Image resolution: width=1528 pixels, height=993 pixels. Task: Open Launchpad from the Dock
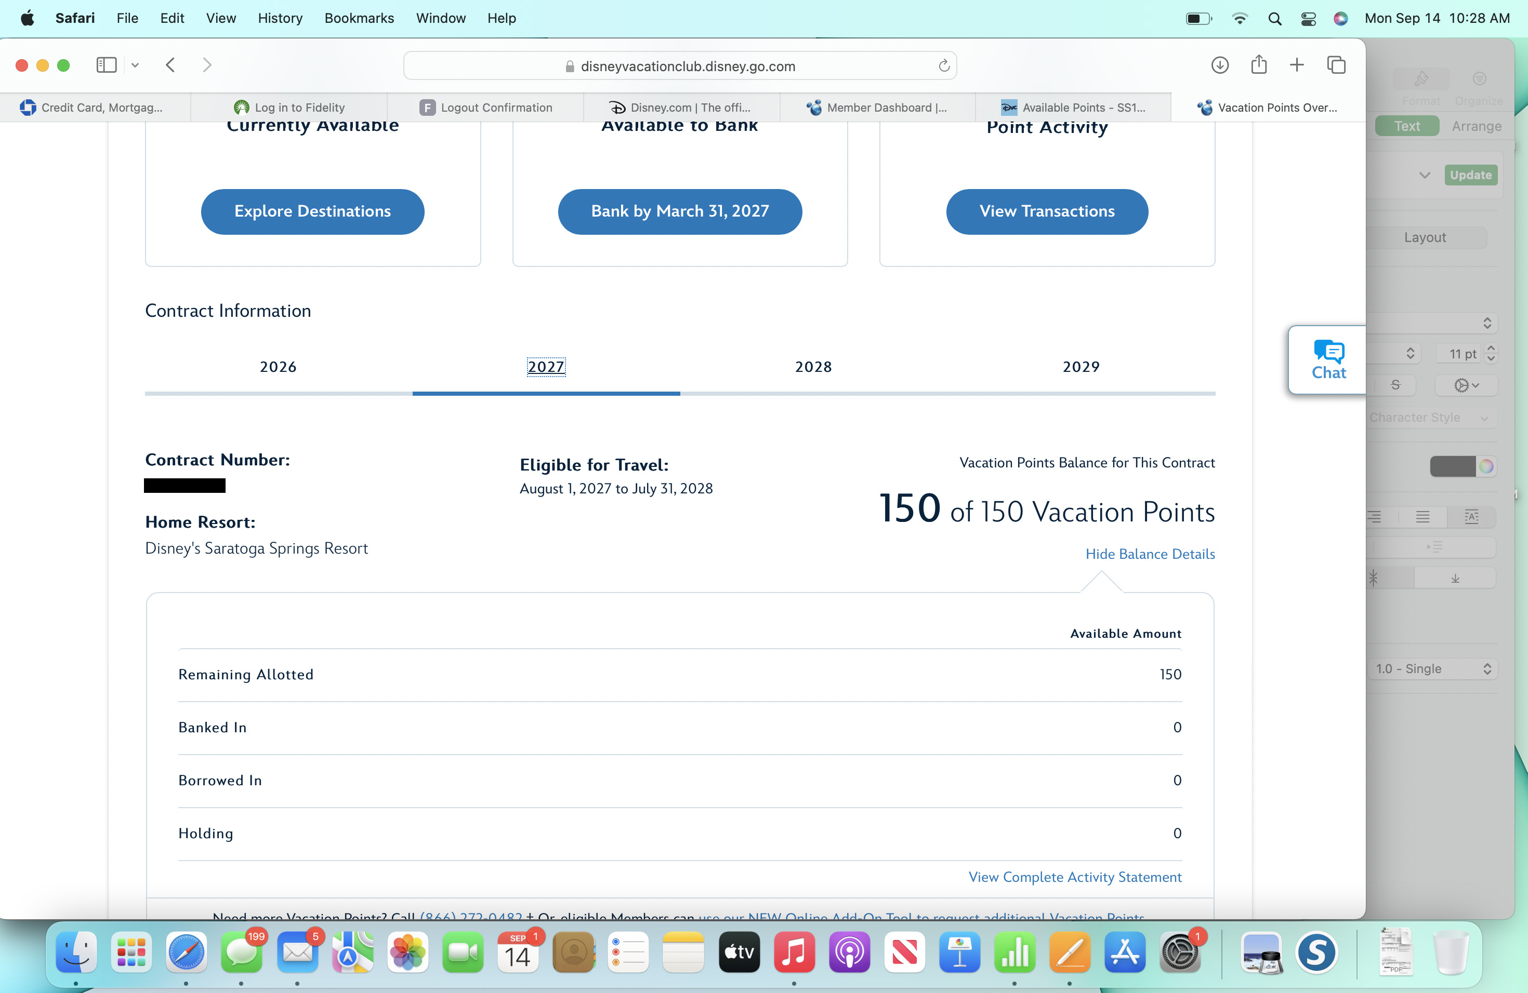pyautogui.click(x=131, y=952)
